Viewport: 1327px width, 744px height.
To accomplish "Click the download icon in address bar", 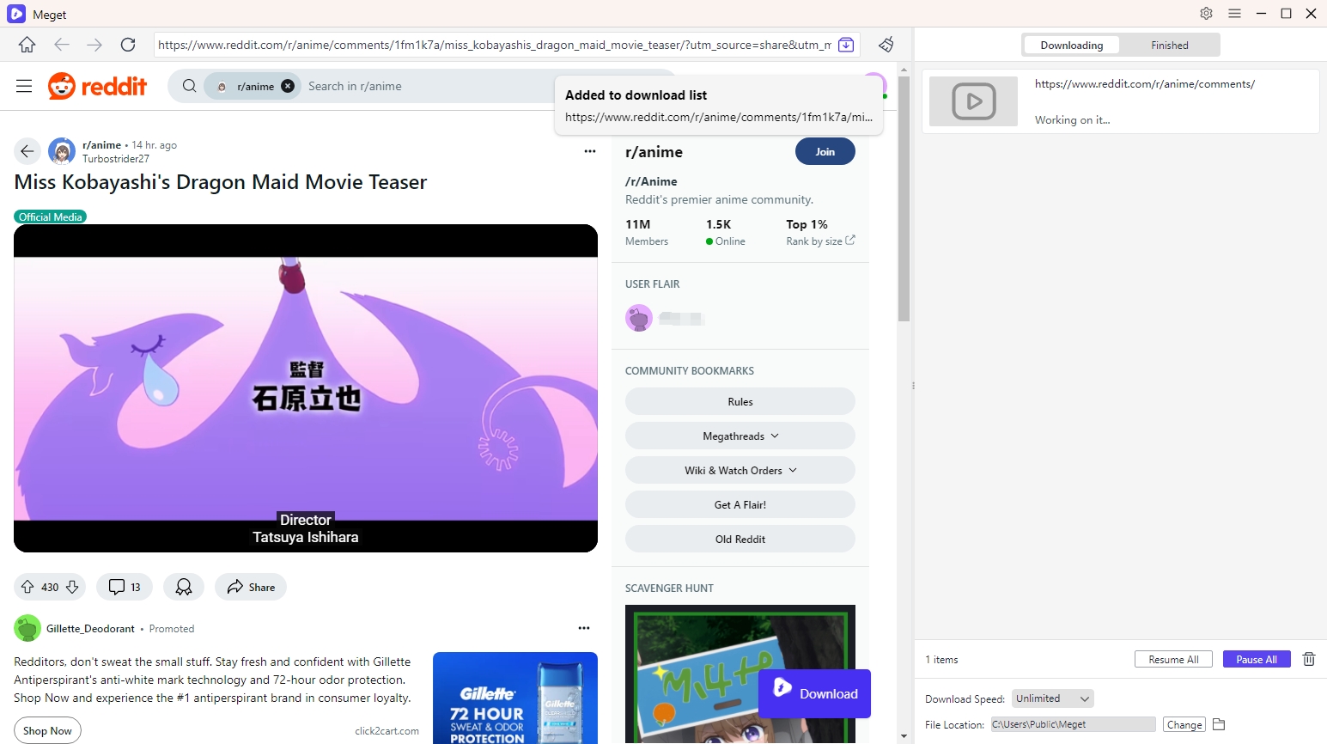I will (x=846, y=45).
